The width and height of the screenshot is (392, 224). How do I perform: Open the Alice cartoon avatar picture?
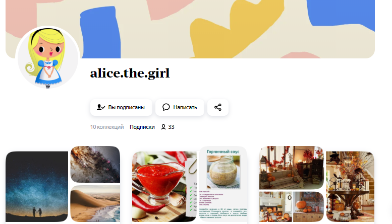point(47,58)
